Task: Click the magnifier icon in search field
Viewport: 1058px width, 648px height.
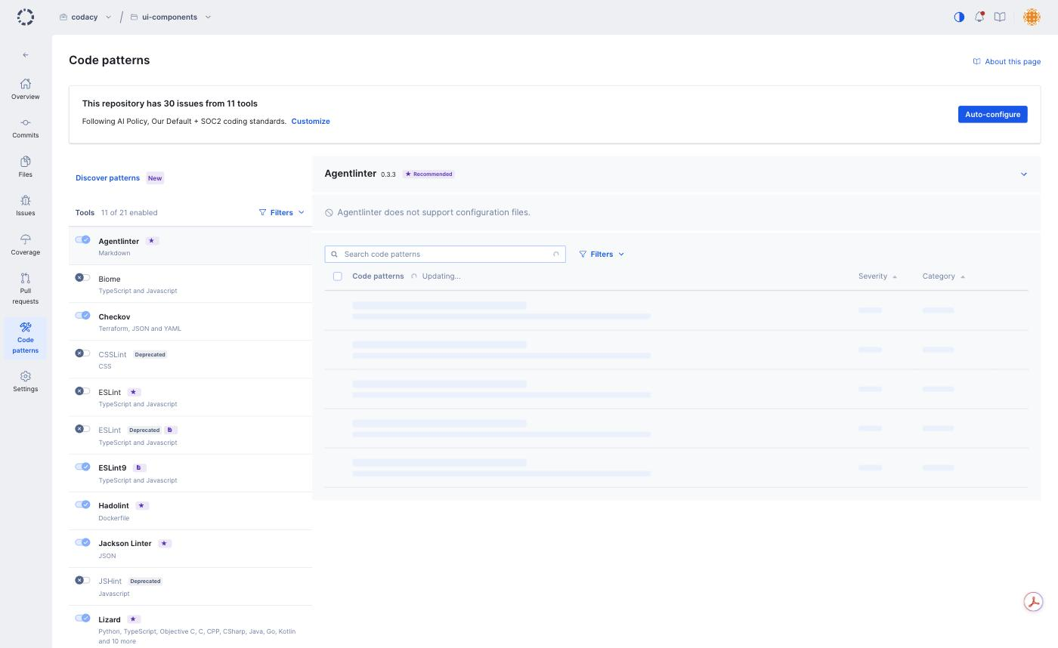Action: coord(335,254)
